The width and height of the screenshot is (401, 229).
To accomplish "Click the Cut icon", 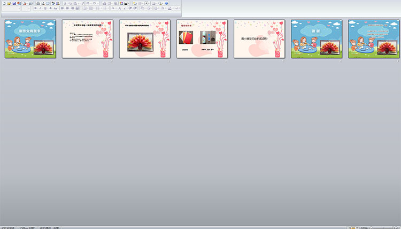I will coord(65,4).
